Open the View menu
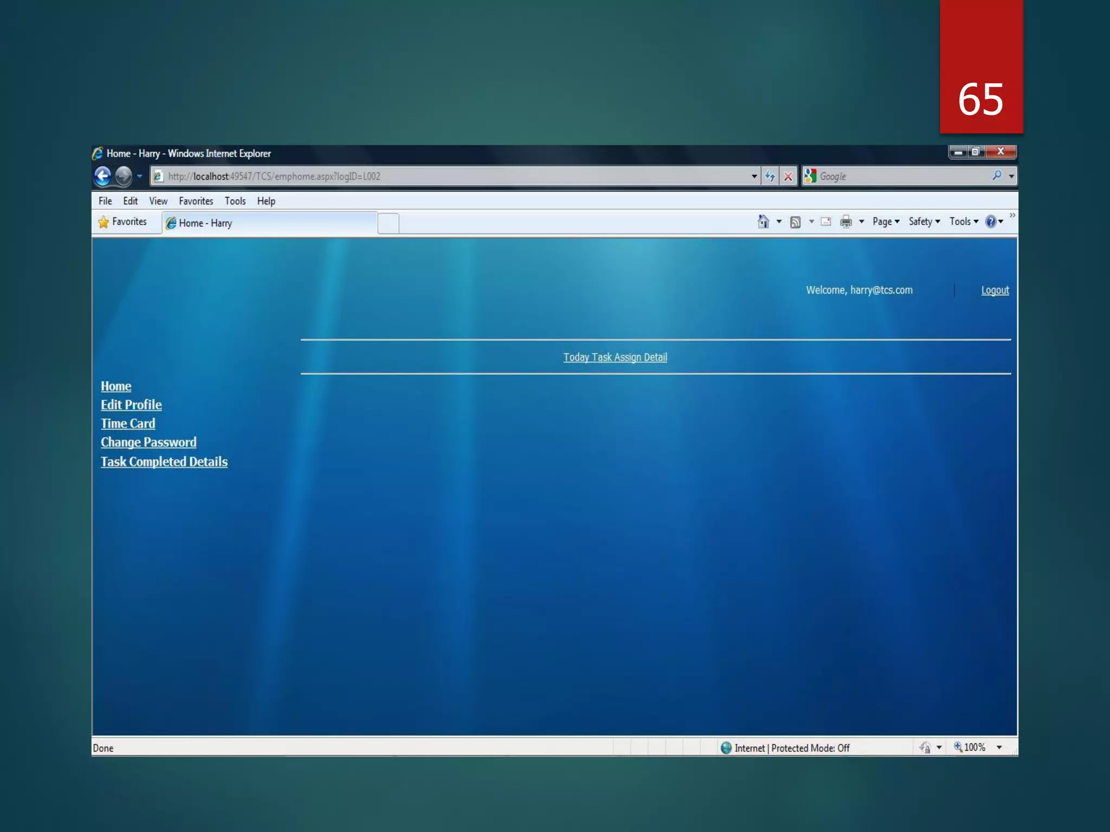 [158, 201]
